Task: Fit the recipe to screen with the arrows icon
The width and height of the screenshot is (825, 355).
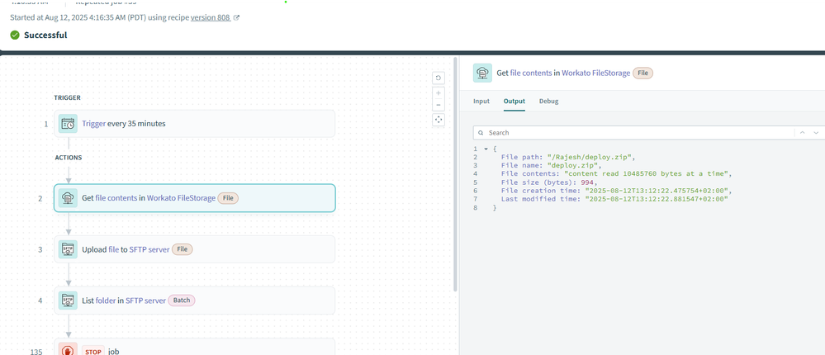Action: pyautogui.click(x=439, y=120)
